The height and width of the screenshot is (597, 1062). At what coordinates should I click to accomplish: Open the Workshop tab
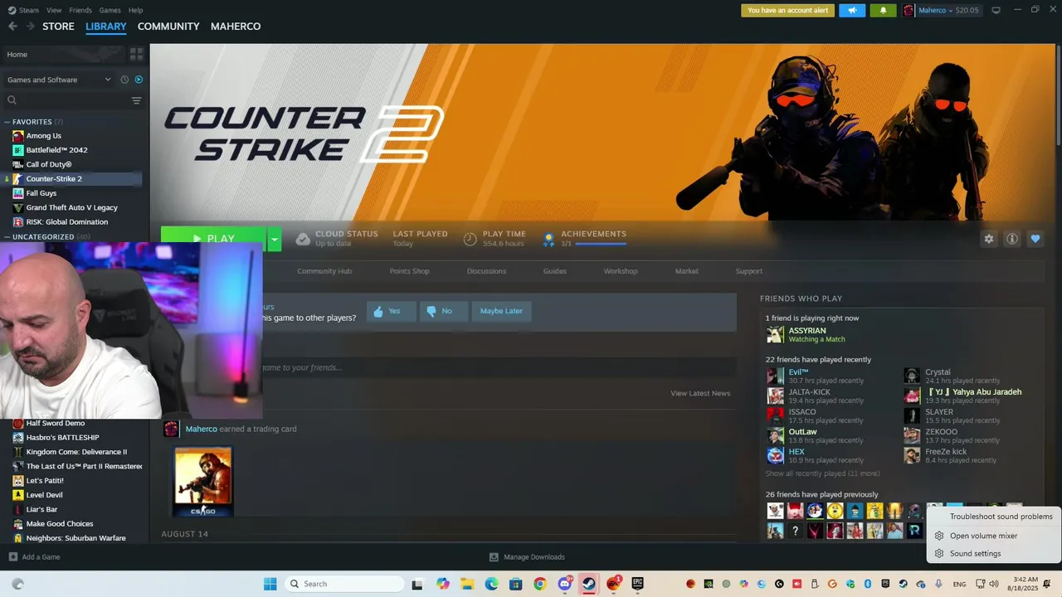pyautogui.click(x=621, y=271)
